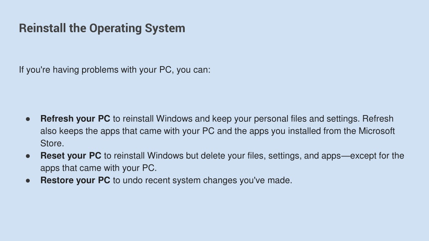Click the intro sentence about PC problems

point(115,70)
